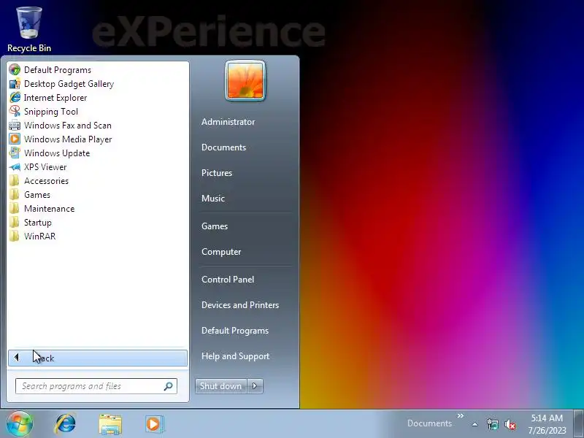584x438 pixels.
Task: Click the Desktop Gadget Gallery icon
Action: click(15, 84)
